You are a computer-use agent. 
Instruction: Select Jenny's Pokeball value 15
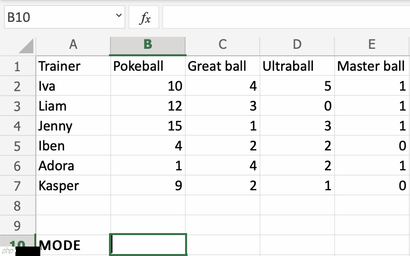point(148,126)
